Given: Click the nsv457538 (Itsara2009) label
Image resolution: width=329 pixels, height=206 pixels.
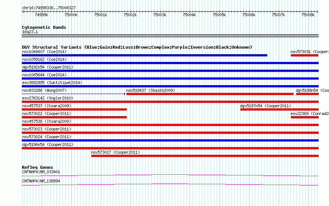Looking at the screenshot, I should click(47, 121).
